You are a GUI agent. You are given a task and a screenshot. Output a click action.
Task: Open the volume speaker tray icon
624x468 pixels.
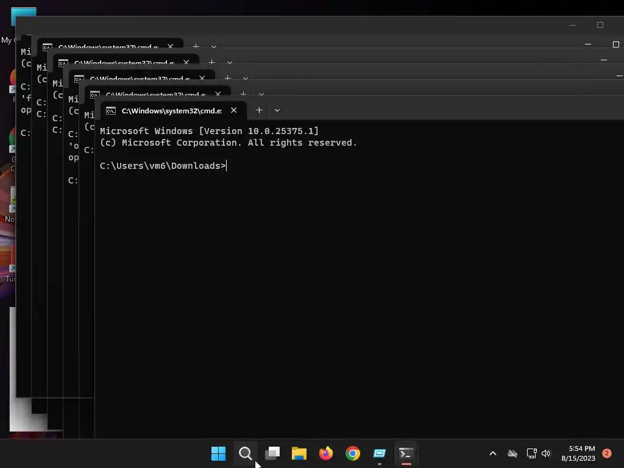coord(546,453)
